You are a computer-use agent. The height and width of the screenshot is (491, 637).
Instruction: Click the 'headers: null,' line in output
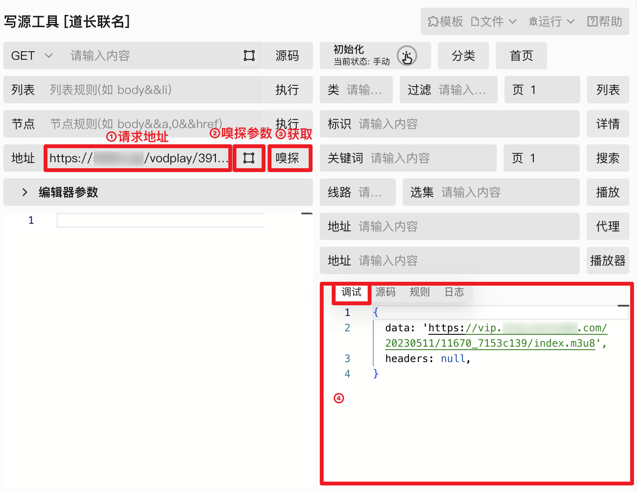tap(428, 359)
